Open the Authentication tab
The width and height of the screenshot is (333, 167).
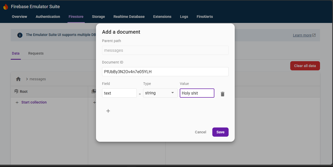coord(48,17)
